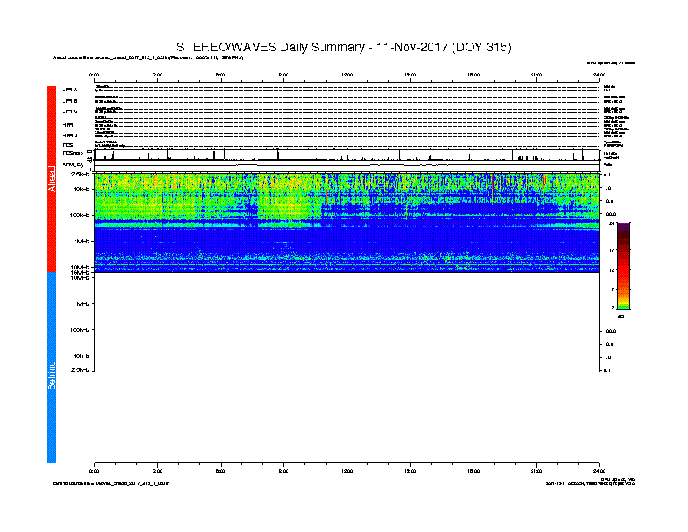Click the 1MHz label on Ahead spectrogram
This screenshot has height=532, width=688.
82,242
